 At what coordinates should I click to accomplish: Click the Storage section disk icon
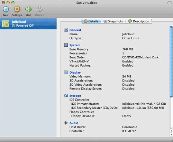(66, 96)
